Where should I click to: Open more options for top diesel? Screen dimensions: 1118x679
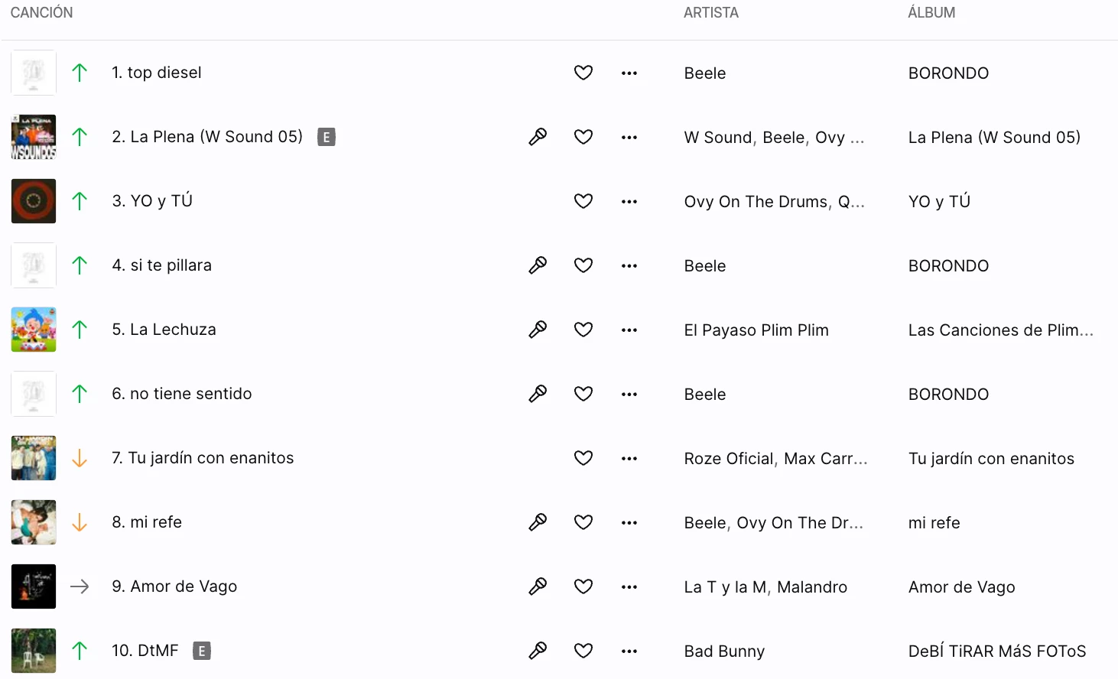click(629, 73)
